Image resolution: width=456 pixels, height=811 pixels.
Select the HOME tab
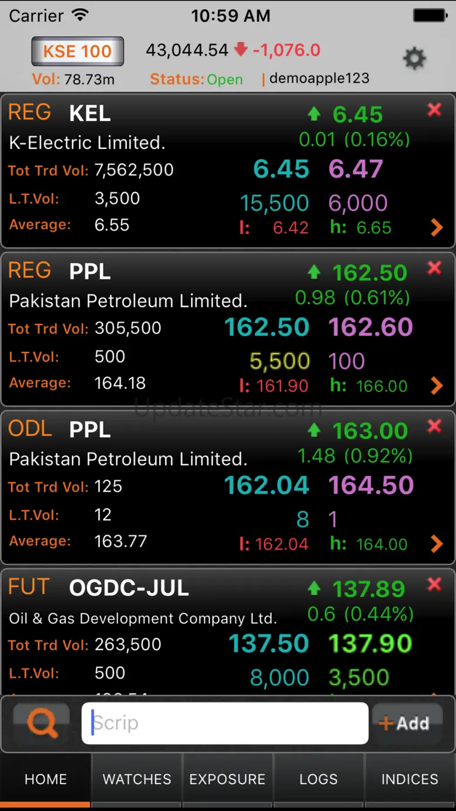pos(46,779)
